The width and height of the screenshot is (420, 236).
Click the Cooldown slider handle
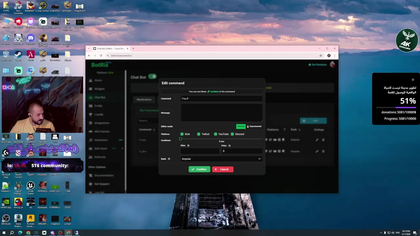click(180, 139)
